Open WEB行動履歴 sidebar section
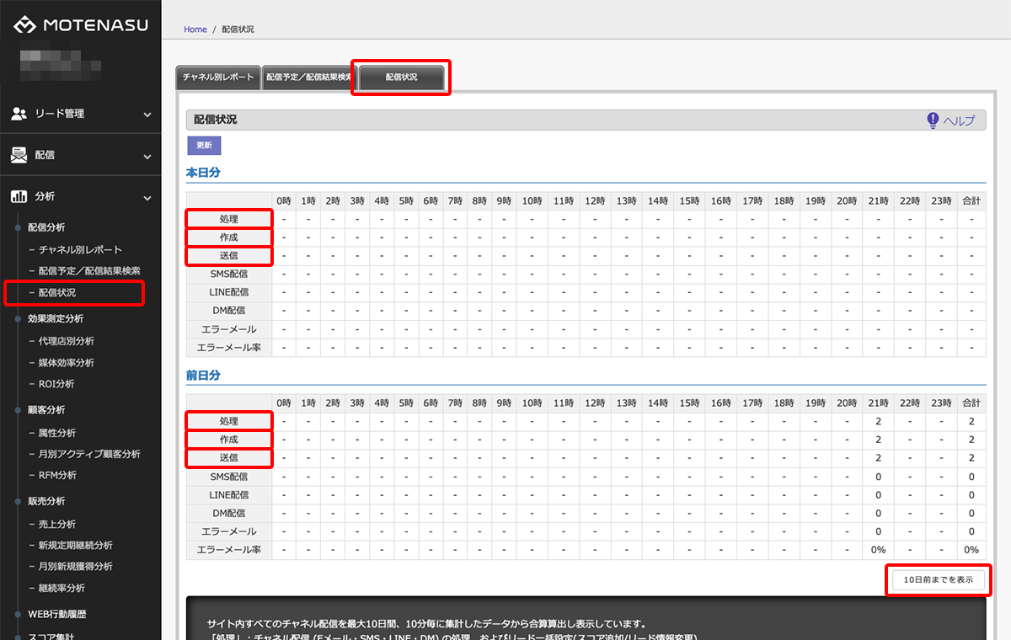Image resolution: width=1011 pixels, height=640 pixels. (x=57, y=615)
